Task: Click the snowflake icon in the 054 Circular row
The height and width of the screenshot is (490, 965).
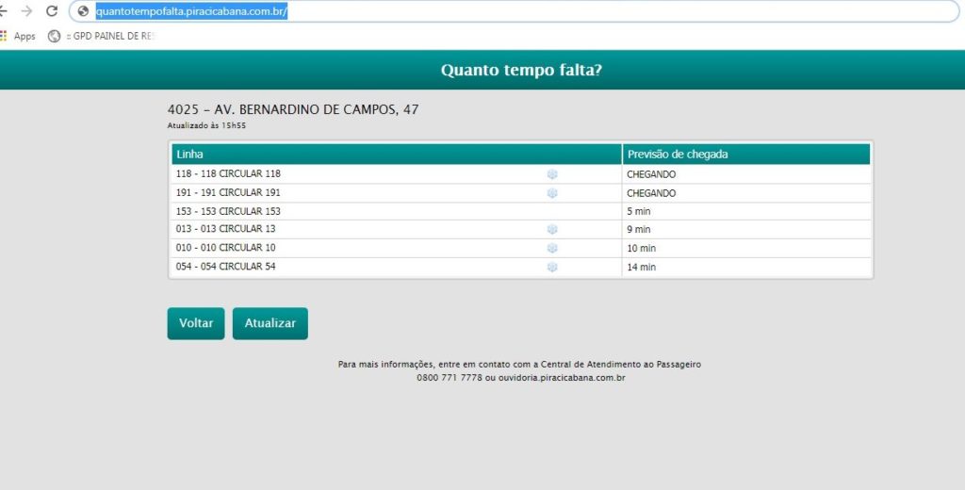Action: 552,267
